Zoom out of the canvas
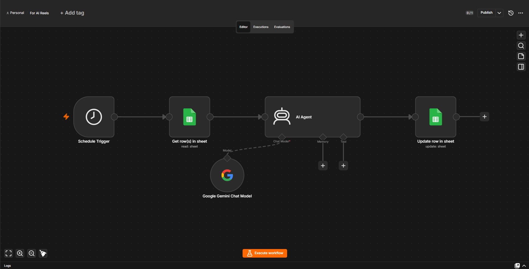Image resolution: width=529 pixels, height=269 pixels. [x=32, y=253]
